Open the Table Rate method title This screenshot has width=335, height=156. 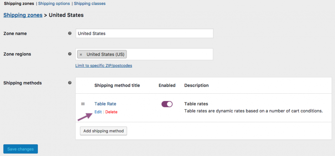click(105, 104)
